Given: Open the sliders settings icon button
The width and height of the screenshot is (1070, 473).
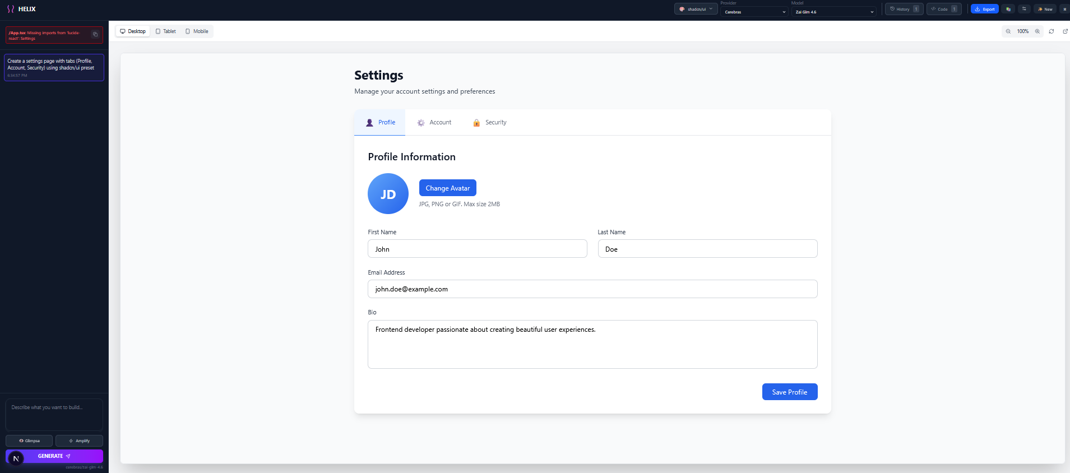Looking at the screenshot, I should click(1024, 9).
